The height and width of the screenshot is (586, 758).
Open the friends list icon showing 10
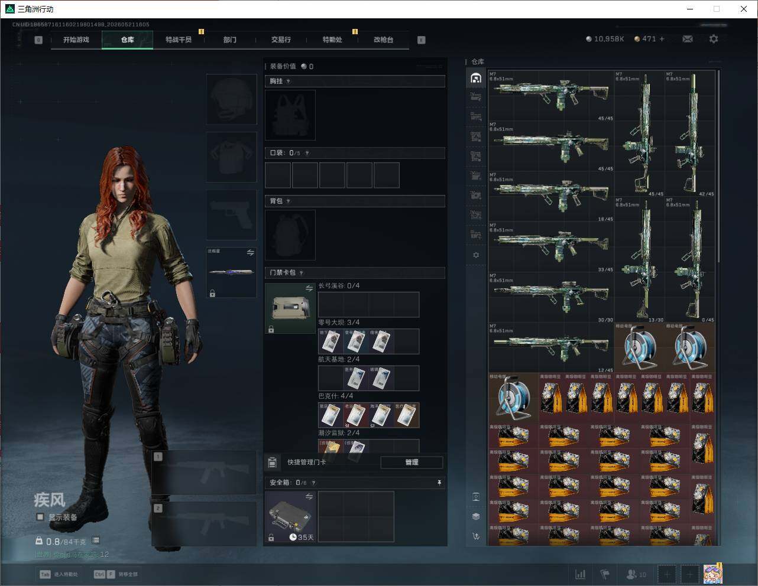(636, 574)
